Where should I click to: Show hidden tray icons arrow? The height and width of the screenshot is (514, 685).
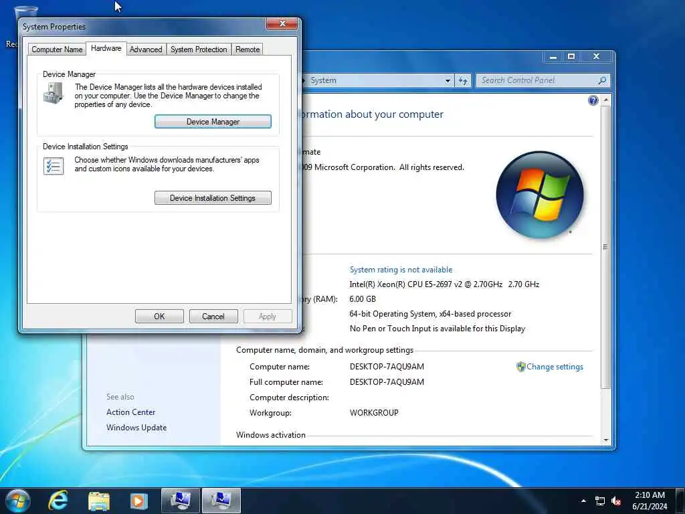[x=583, y=501]
